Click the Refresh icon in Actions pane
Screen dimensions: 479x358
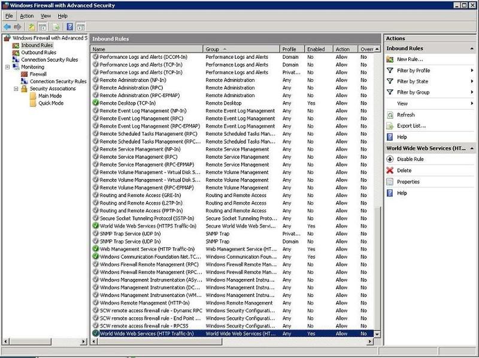(x=390, y=115)
